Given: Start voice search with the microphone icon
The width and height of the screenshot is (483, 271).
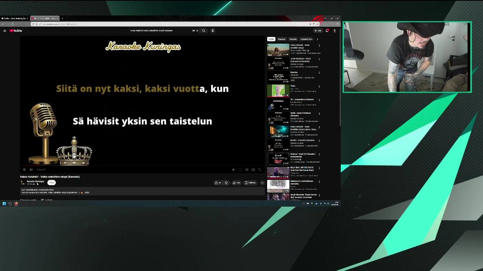Looking at the screenshot, I should click(212, 30).
